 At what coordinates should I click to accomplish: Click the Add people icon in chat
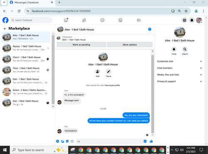pos(97,71)
